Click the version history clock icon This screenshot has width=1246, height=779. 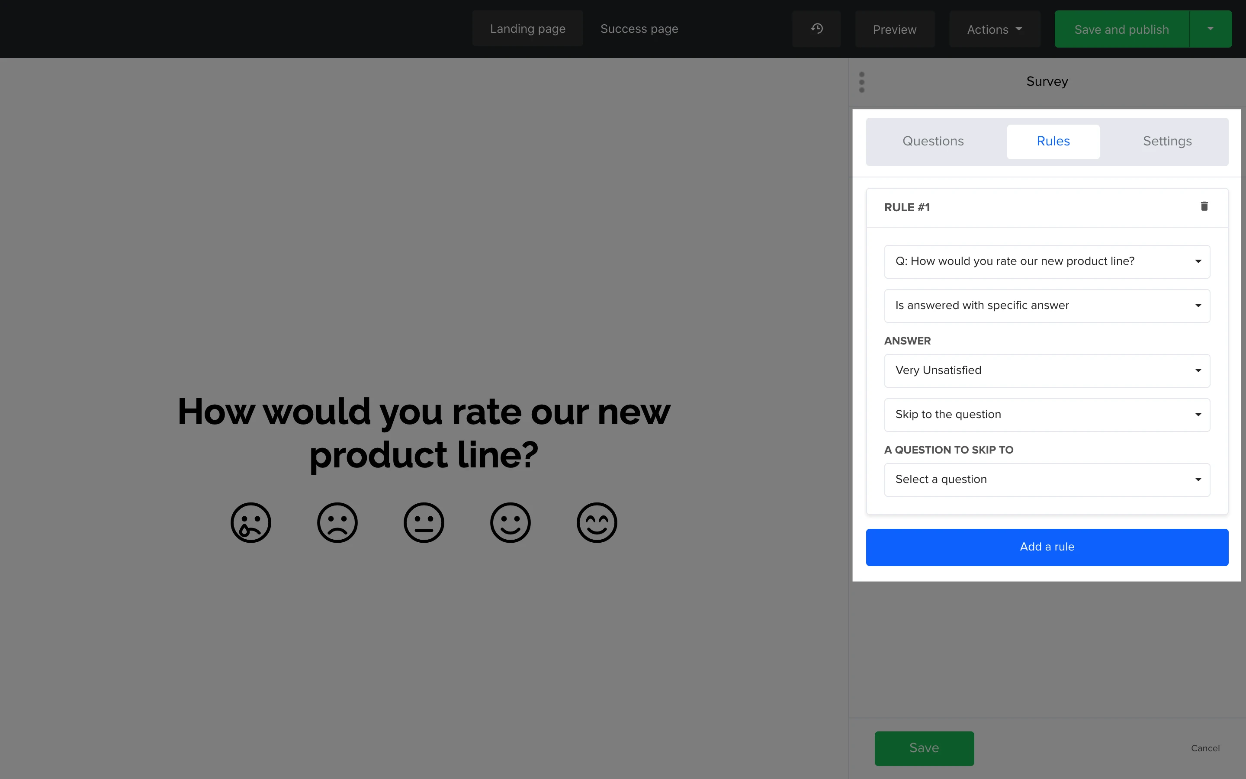point(816,29)
